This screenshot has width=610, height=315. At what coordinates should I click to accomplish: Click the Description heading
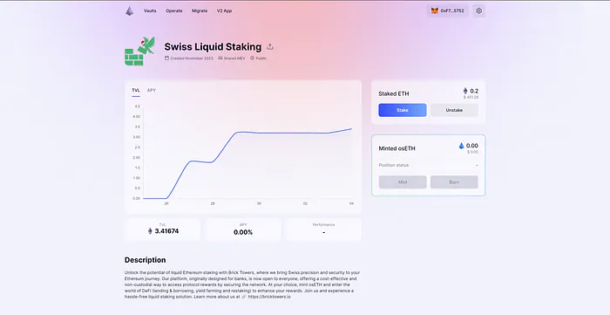pyautogui.click(x=146, y=260)
